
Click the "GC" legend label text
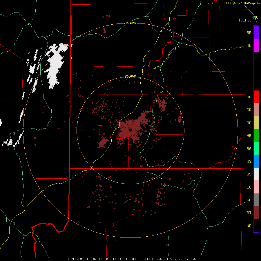click(x=249, y=200)
